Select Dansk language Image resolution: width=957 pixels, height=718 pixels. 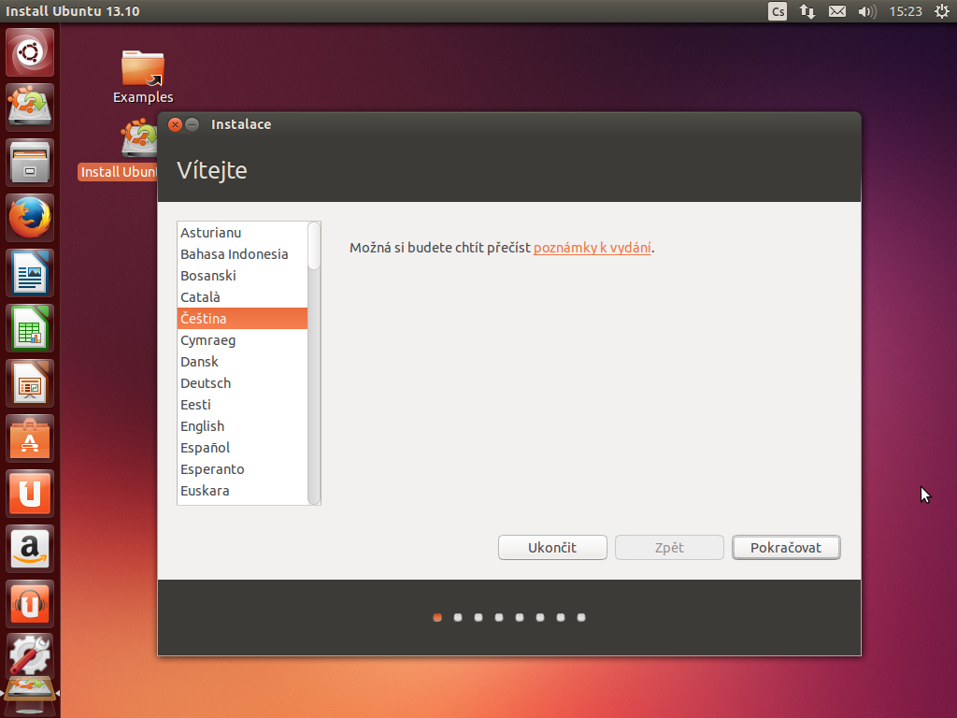pyautogui.click(x=242, y=362)
